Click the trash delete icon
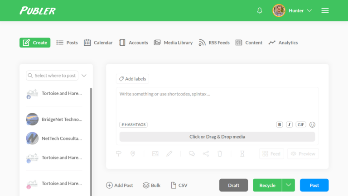The image size is (348, 196). click(220, 153)
